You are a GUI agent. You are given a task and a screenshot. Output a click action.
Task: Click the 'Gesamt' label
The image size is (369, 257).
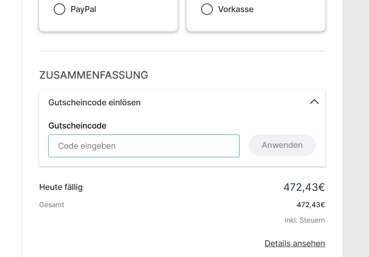[52, 205]
